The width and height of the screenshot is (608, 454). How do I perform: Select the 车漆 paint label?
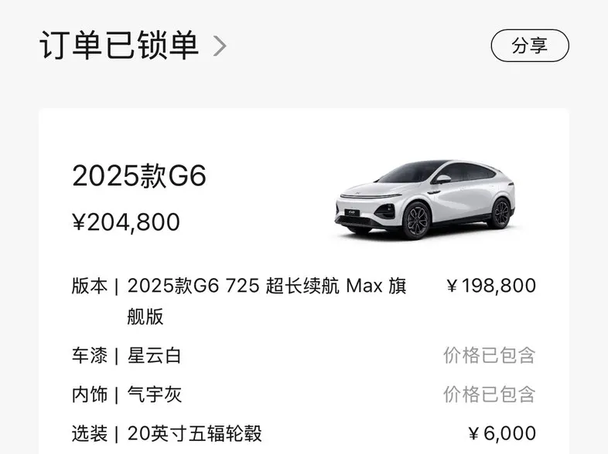[90, 355]
